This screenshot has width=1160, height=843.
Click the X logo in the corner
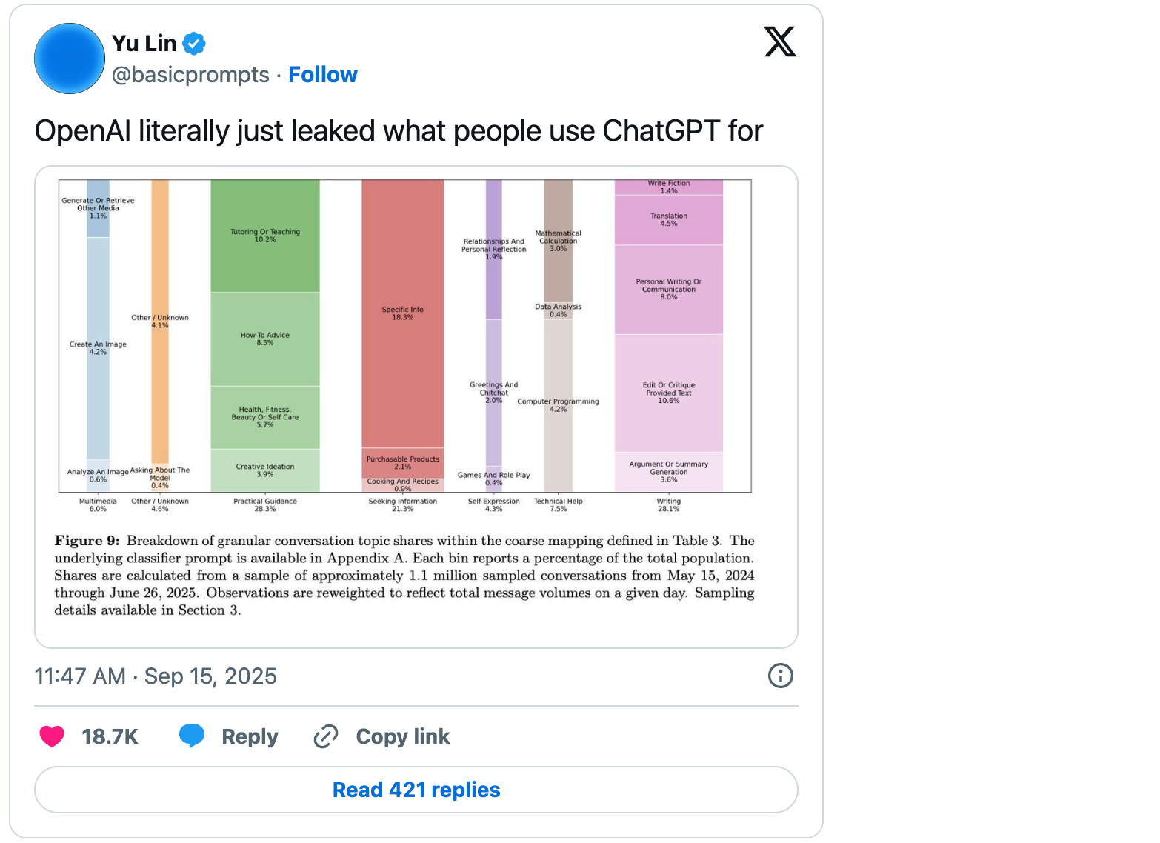click(x=779, y=41)
